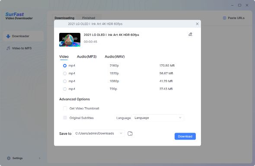Click the 720p resolution text
The width and height of the screenshot is (255, 166).
[x=113, y=89]
